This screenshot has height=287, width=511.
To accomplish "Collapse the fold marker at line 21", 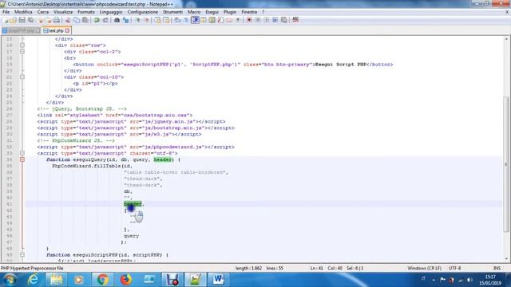I will (22, 77).
